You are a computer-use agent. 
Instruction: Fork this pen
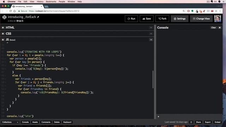(162, 19)
